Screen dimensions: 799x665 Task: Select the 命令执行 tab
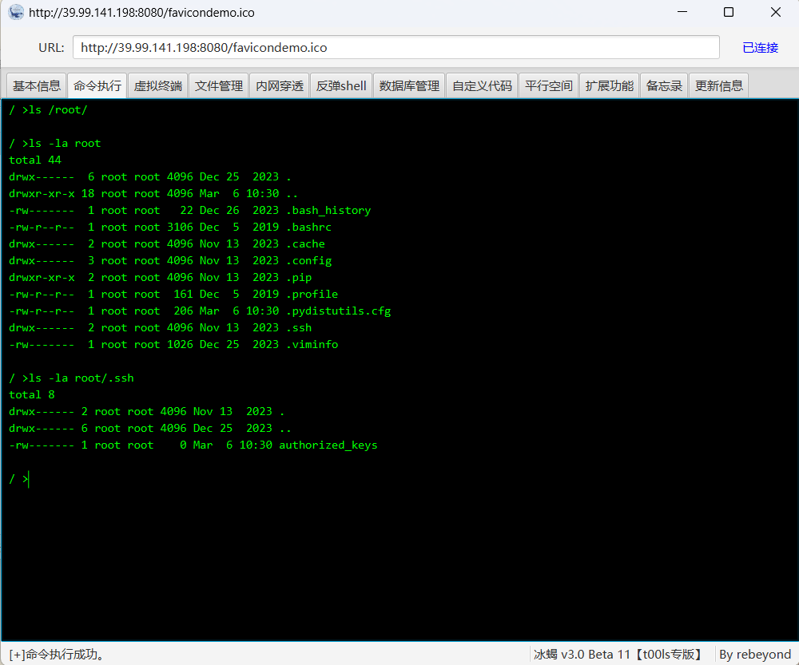point(97,86)
